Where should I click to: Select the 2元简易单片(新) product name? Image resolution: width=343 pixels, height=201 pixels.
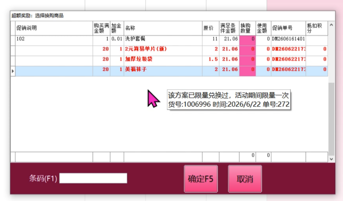(x=146, y=49)
